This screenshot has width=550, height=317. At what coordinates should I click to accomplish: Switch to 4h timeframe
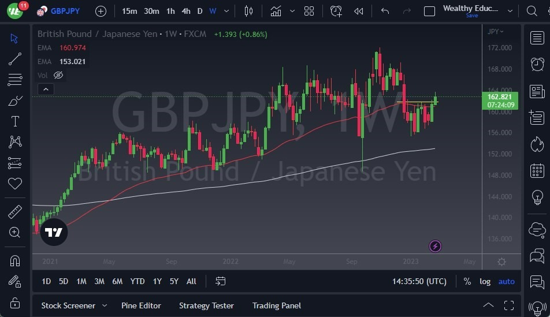pyautogui.click(x=186, y=11)
